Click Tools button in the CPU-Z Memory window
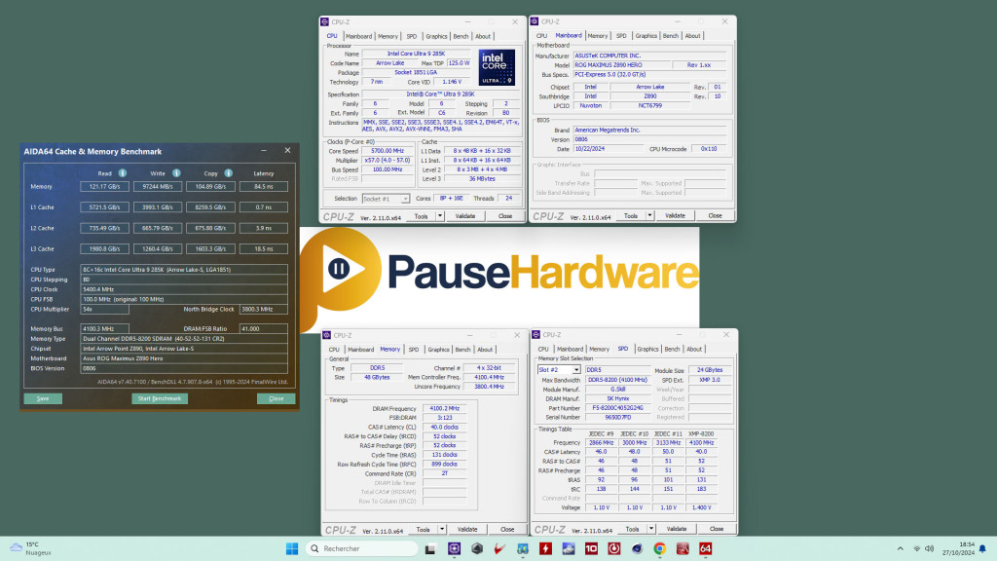Viewport: 997px width, 561px height. pyautogui.click(x=423, y=529)
